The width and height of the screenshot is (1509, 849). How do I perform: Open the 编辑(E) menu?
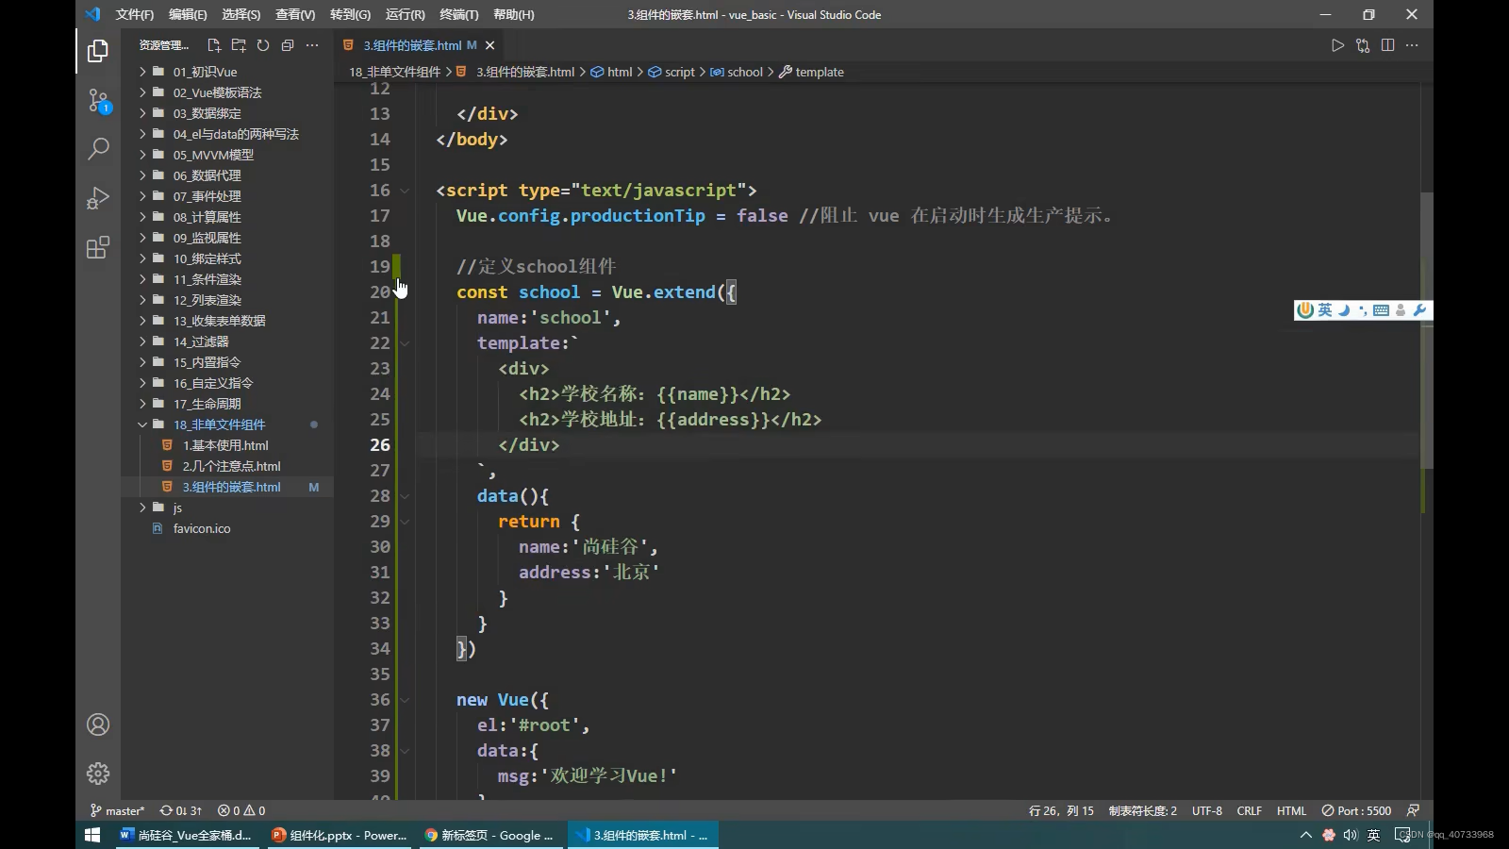pos(188,14)
